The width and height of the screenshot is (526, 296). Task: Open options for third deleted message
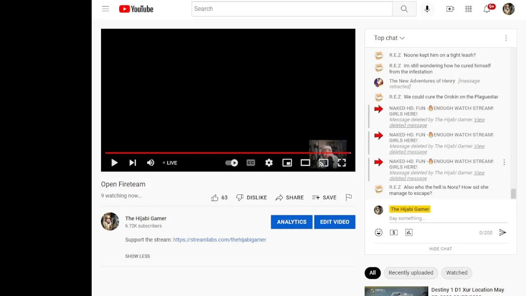tap(504, 162)
